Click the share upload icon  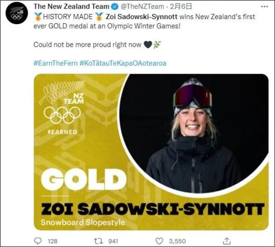pyautogui.click(x=226, y=241)
